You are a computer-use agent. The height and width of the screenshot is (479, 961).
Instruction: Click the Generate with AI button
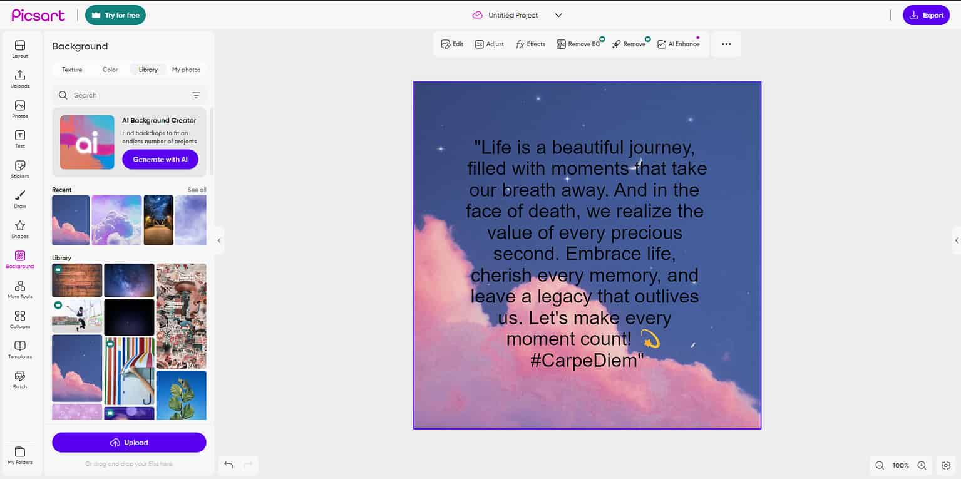click(x=160, y=159)
